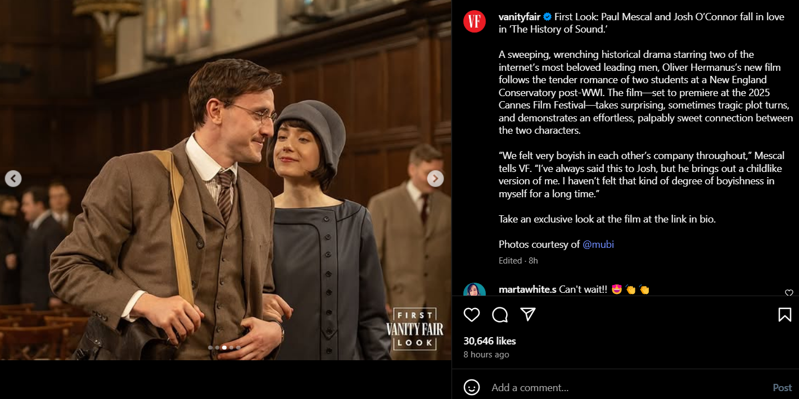Click the blue verified badge
799x399 pixels.
click(x=547, y=17)
